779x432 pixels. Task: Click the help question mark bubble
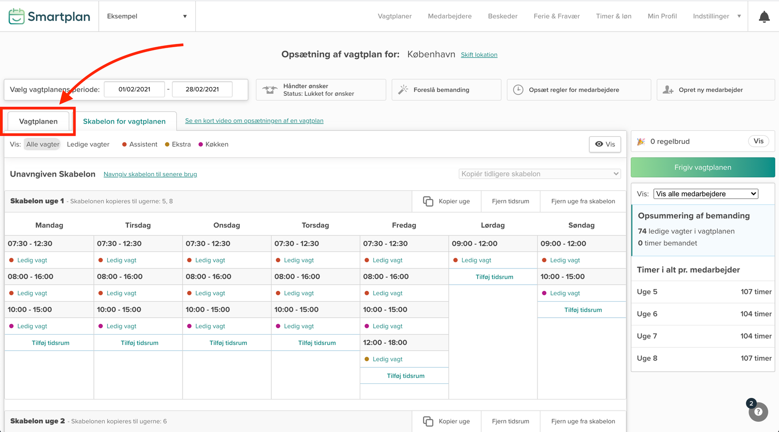758,412
